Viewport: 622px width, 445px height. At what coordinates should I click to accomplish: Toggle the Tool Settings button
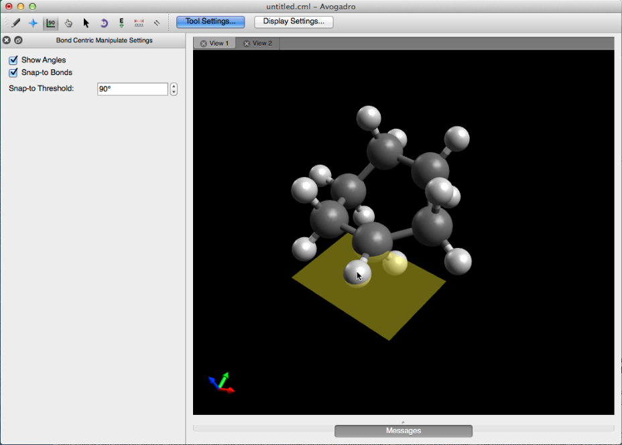coord(210,21)
